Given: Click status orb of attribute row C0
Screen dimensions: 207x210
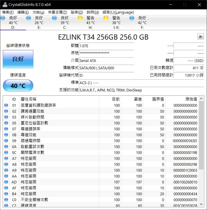Looking at the screenshot, I should pyautogui.click(x=6, y=200).
